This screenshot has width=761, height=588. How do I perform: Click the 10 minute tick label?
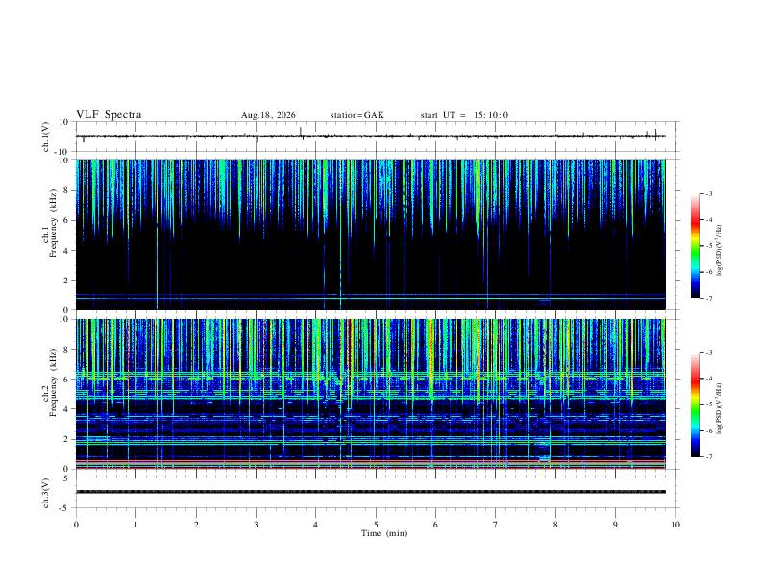point(675,525)
